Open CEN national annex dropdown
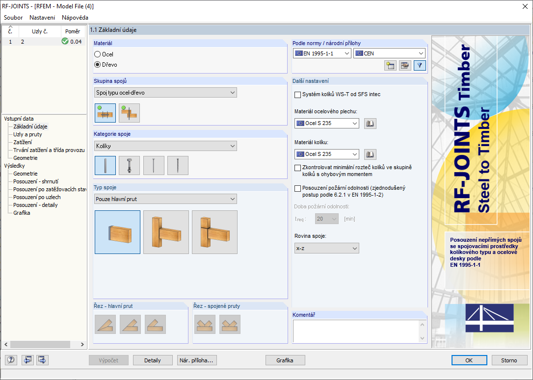The width and height of the screenshot is (533, 380). [x=390, y=53]
